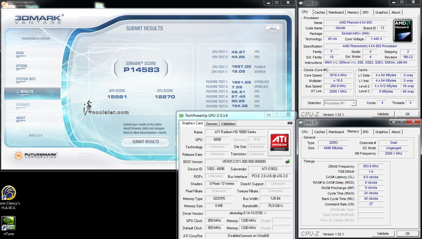The height and width of the screenshot is (239, 422).
Task: Click DRAM Frequency value 803.6 MHz
Action: [x=371, y=166]
